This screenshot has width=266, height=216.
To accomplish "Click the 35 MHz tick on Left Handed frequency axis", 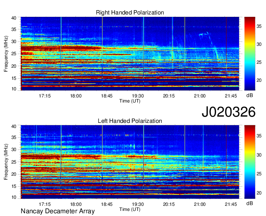I will (x=14, y=137).
